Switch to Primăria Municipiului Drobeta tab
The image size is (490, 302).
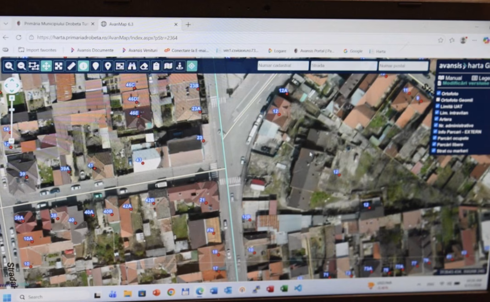tap(56, 24)
